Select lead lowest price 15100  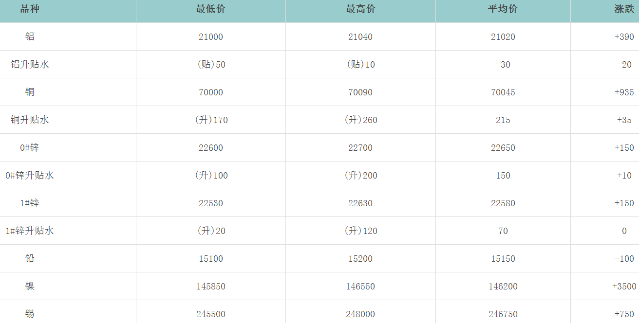coord(210,258)
